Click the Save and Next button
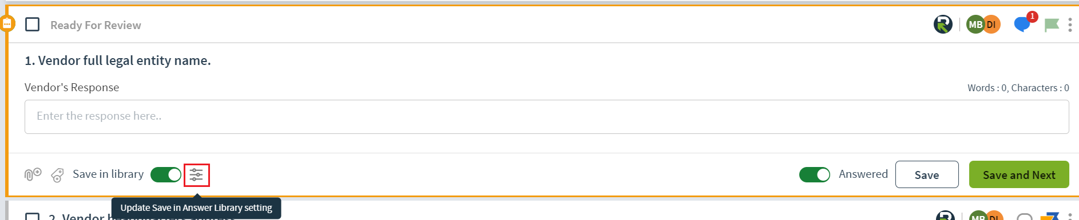Screen dimensions: 1079x220 tap(1019, 174)
